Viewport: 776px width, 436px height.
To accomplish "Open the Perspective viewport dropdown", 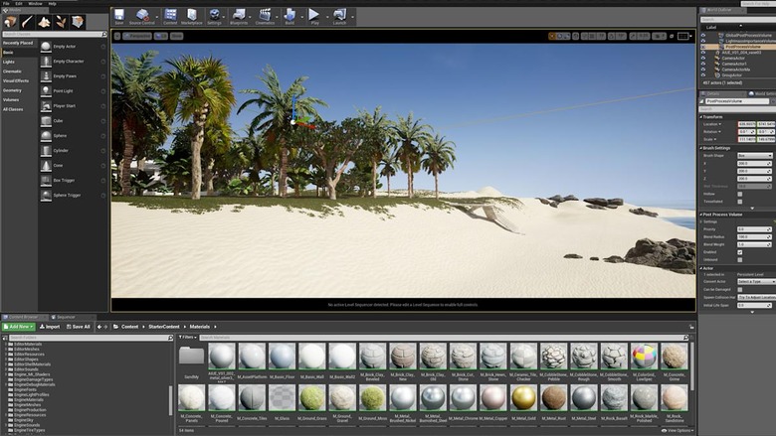I will coord(138,36).
